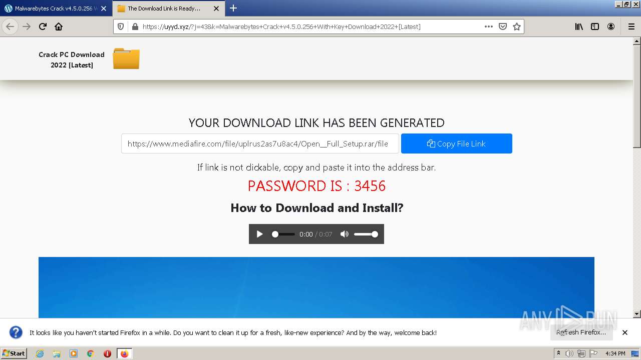Reload the current page
The height and width of the screenshot is (360, 641).
(43, 26)
